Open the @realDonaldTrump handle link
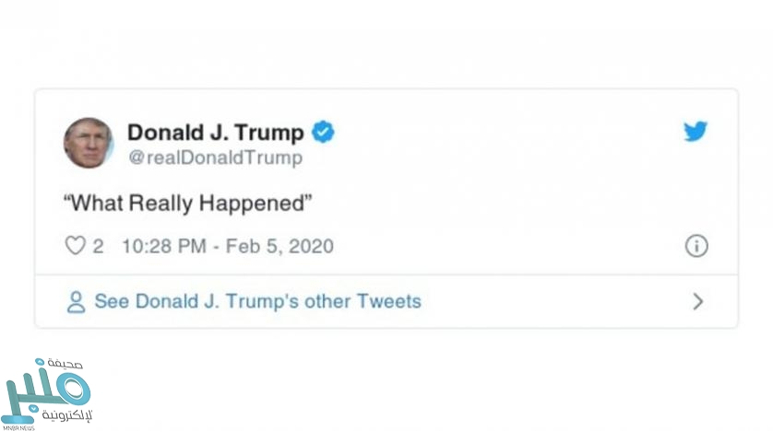 pos(215,157)
